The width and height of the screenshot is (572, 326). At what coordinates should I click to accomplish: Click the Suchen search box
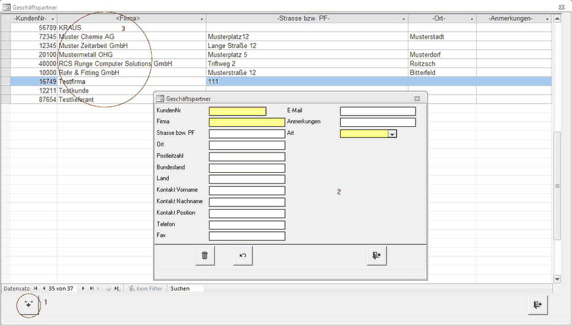coord(186,289)
